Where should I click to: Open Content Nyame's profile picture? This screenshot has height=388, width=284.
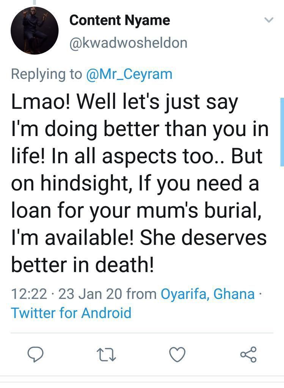click(35, 30)
